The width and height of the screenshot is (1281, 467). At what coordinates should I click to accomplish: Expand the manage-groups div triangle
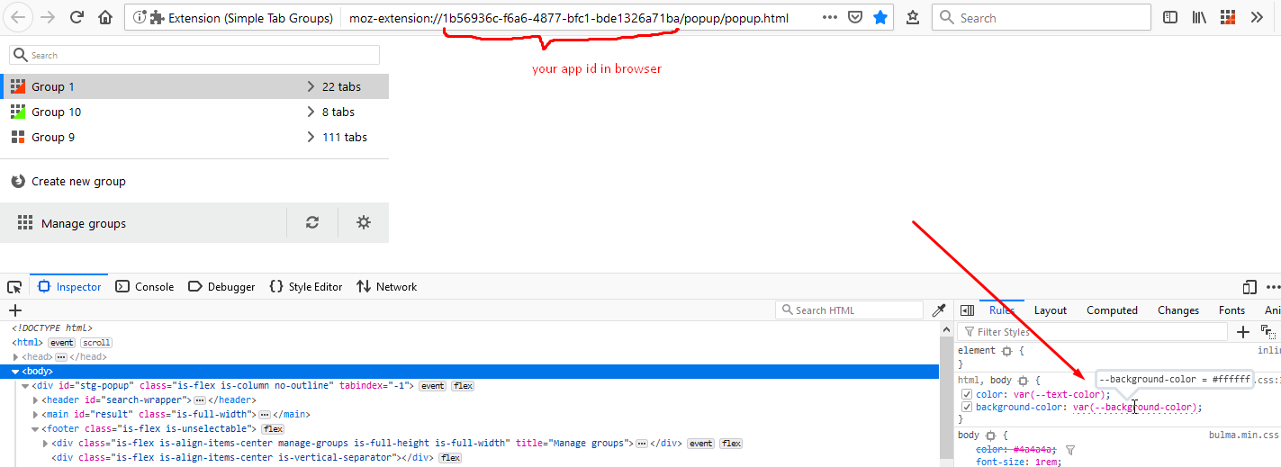point(46,444)
